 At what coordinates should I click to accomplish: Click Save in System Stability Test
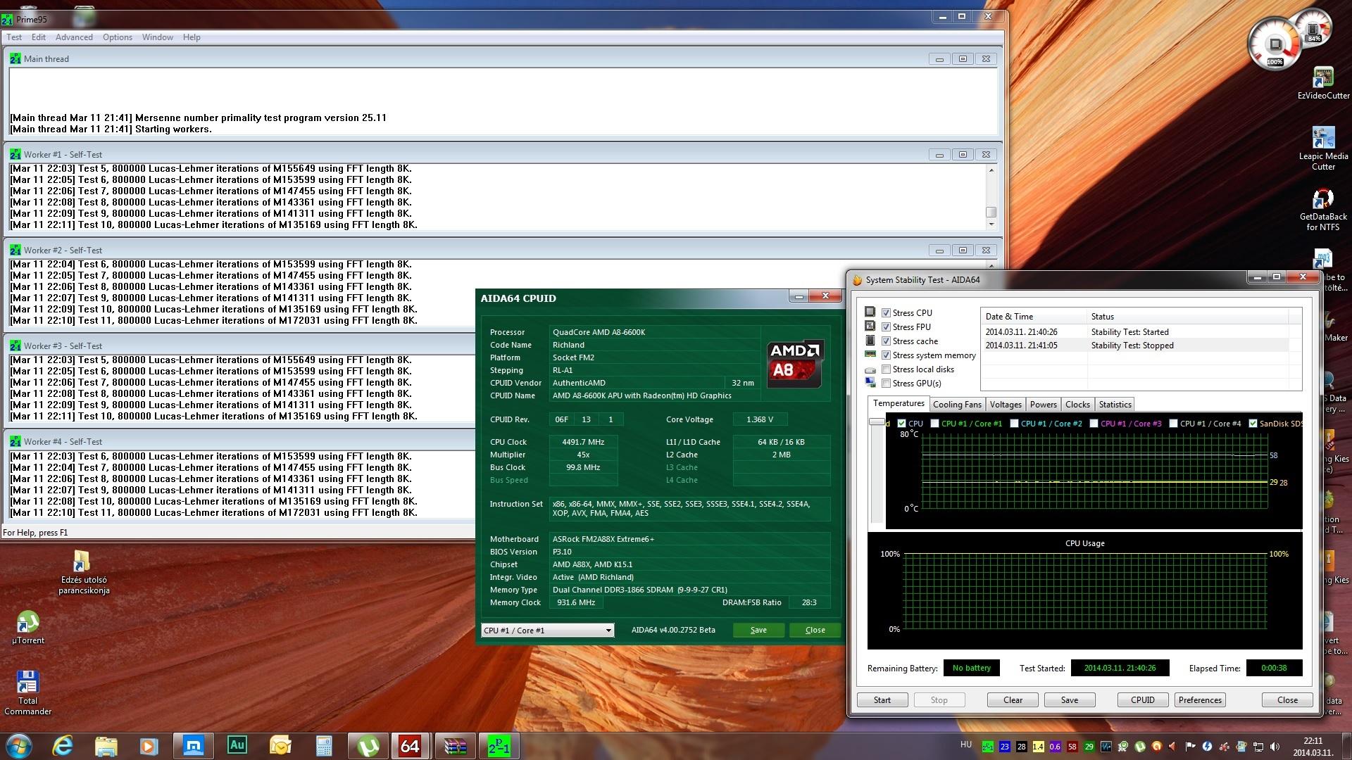(x=1070, y=700)
